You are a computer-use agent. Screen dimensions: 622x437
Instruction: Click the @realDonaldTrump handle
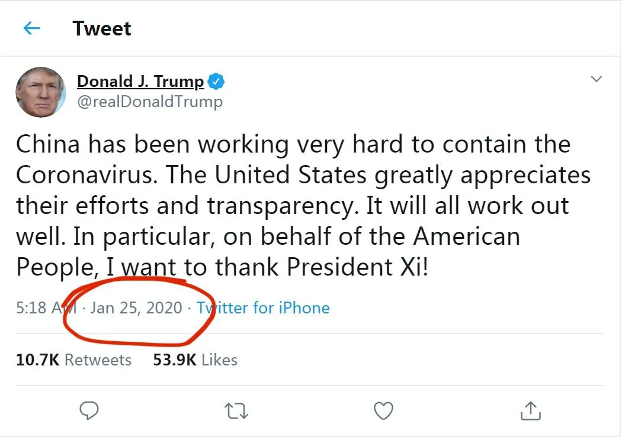pos(150,102)
